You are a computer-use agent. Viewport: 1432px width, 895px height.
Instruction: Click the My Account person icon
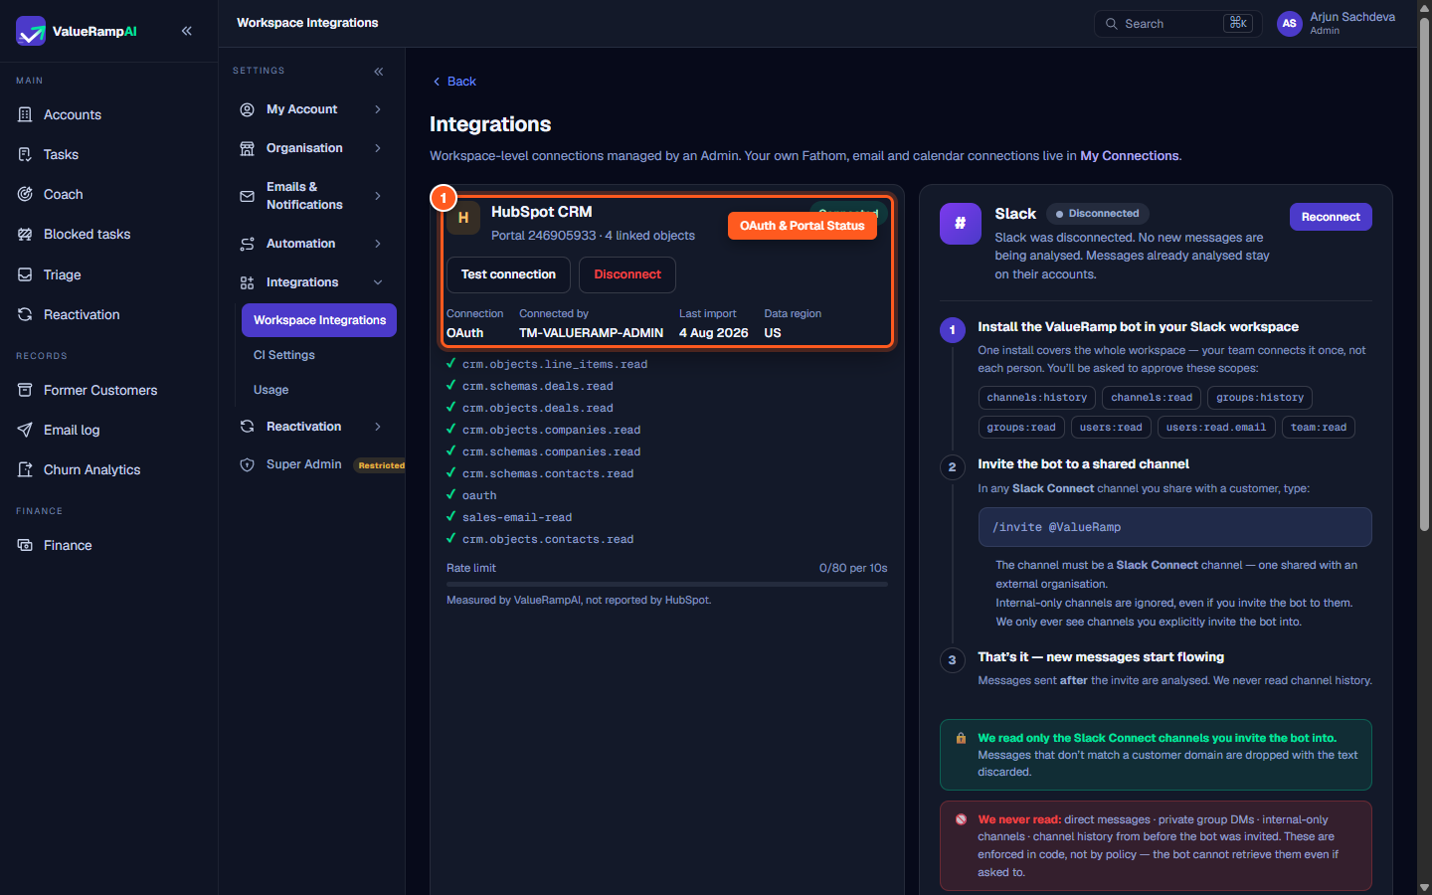[247, 109]
